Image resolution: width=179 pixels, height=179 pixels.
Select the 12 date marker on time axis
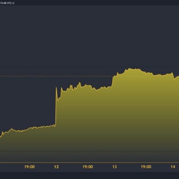point(56,166)
